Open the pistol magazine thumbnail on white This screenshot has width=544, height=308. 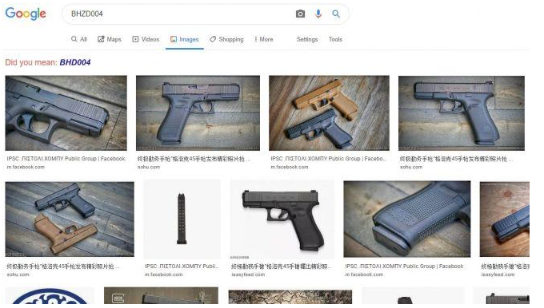[x=182, y=219]
